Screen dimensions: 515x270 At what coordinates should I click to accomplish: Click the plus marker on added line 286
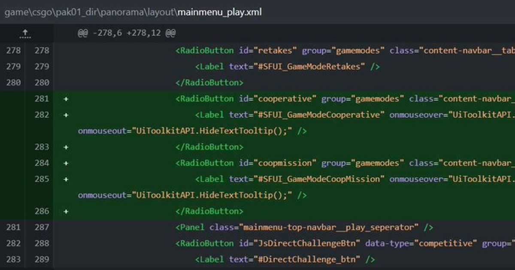point(66,211)
